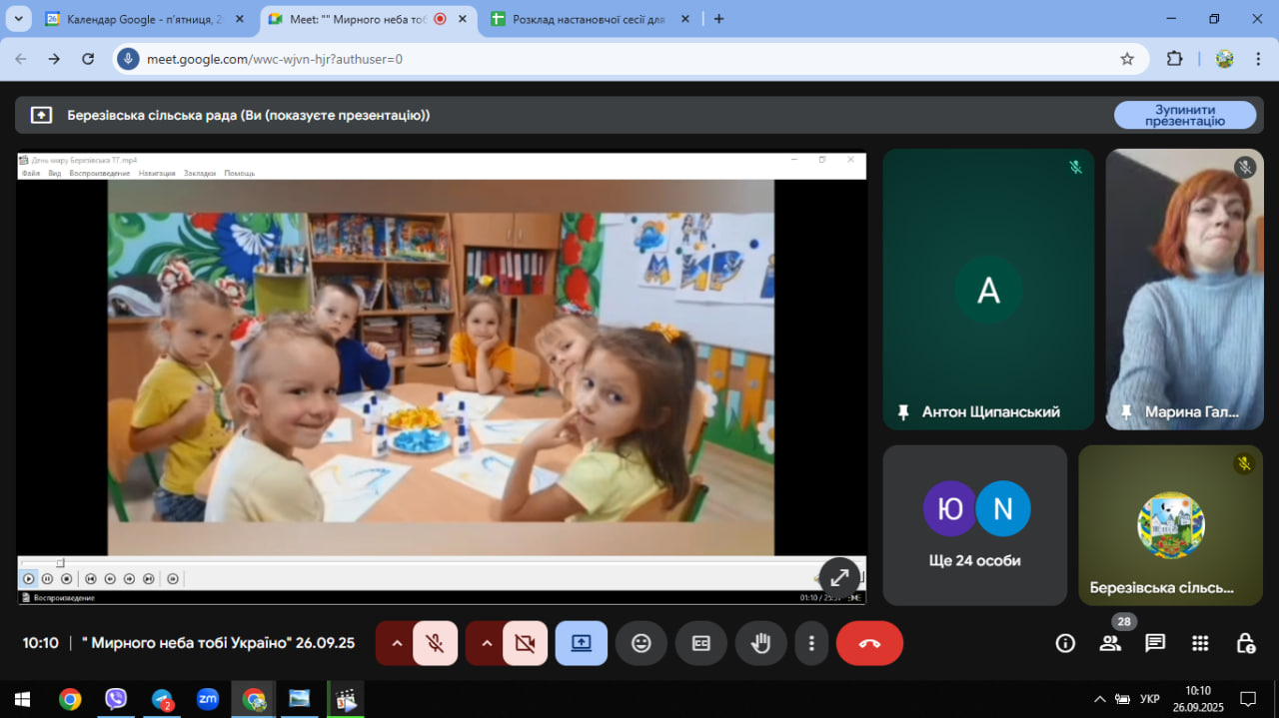The width and height of the screenshot is (1279, 718).
Task: Switch to Календар Google tab
Action: 142,19
